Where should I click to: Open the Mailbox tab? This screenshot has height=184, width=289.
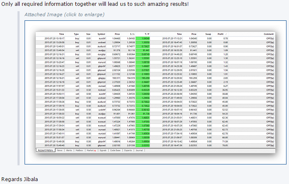[x=79, y=150]
